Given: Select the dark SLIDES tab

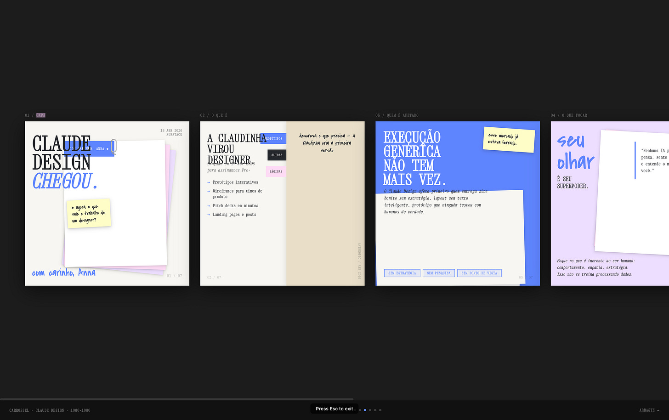Looking at the screenshot, I should 277,155.
